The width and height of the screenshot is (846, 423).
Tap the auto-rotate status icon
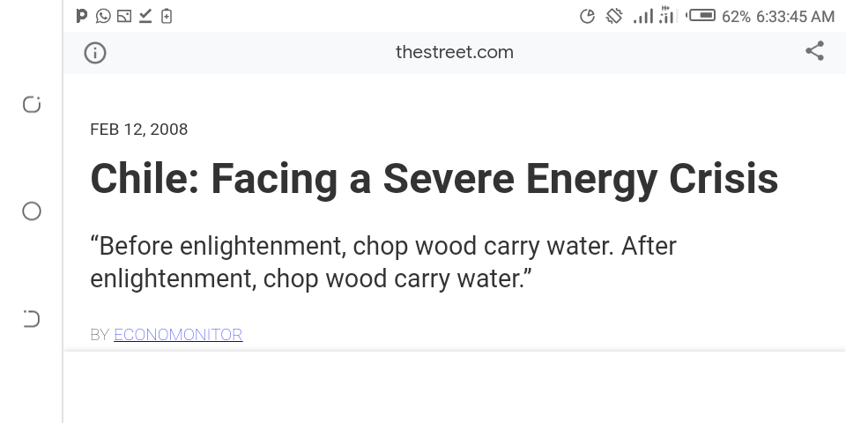click(x=614, y=16)
